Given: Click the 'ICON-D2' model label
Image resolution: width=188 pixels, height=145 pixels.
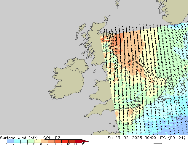Looking at the screenshot, I should 51,138.
